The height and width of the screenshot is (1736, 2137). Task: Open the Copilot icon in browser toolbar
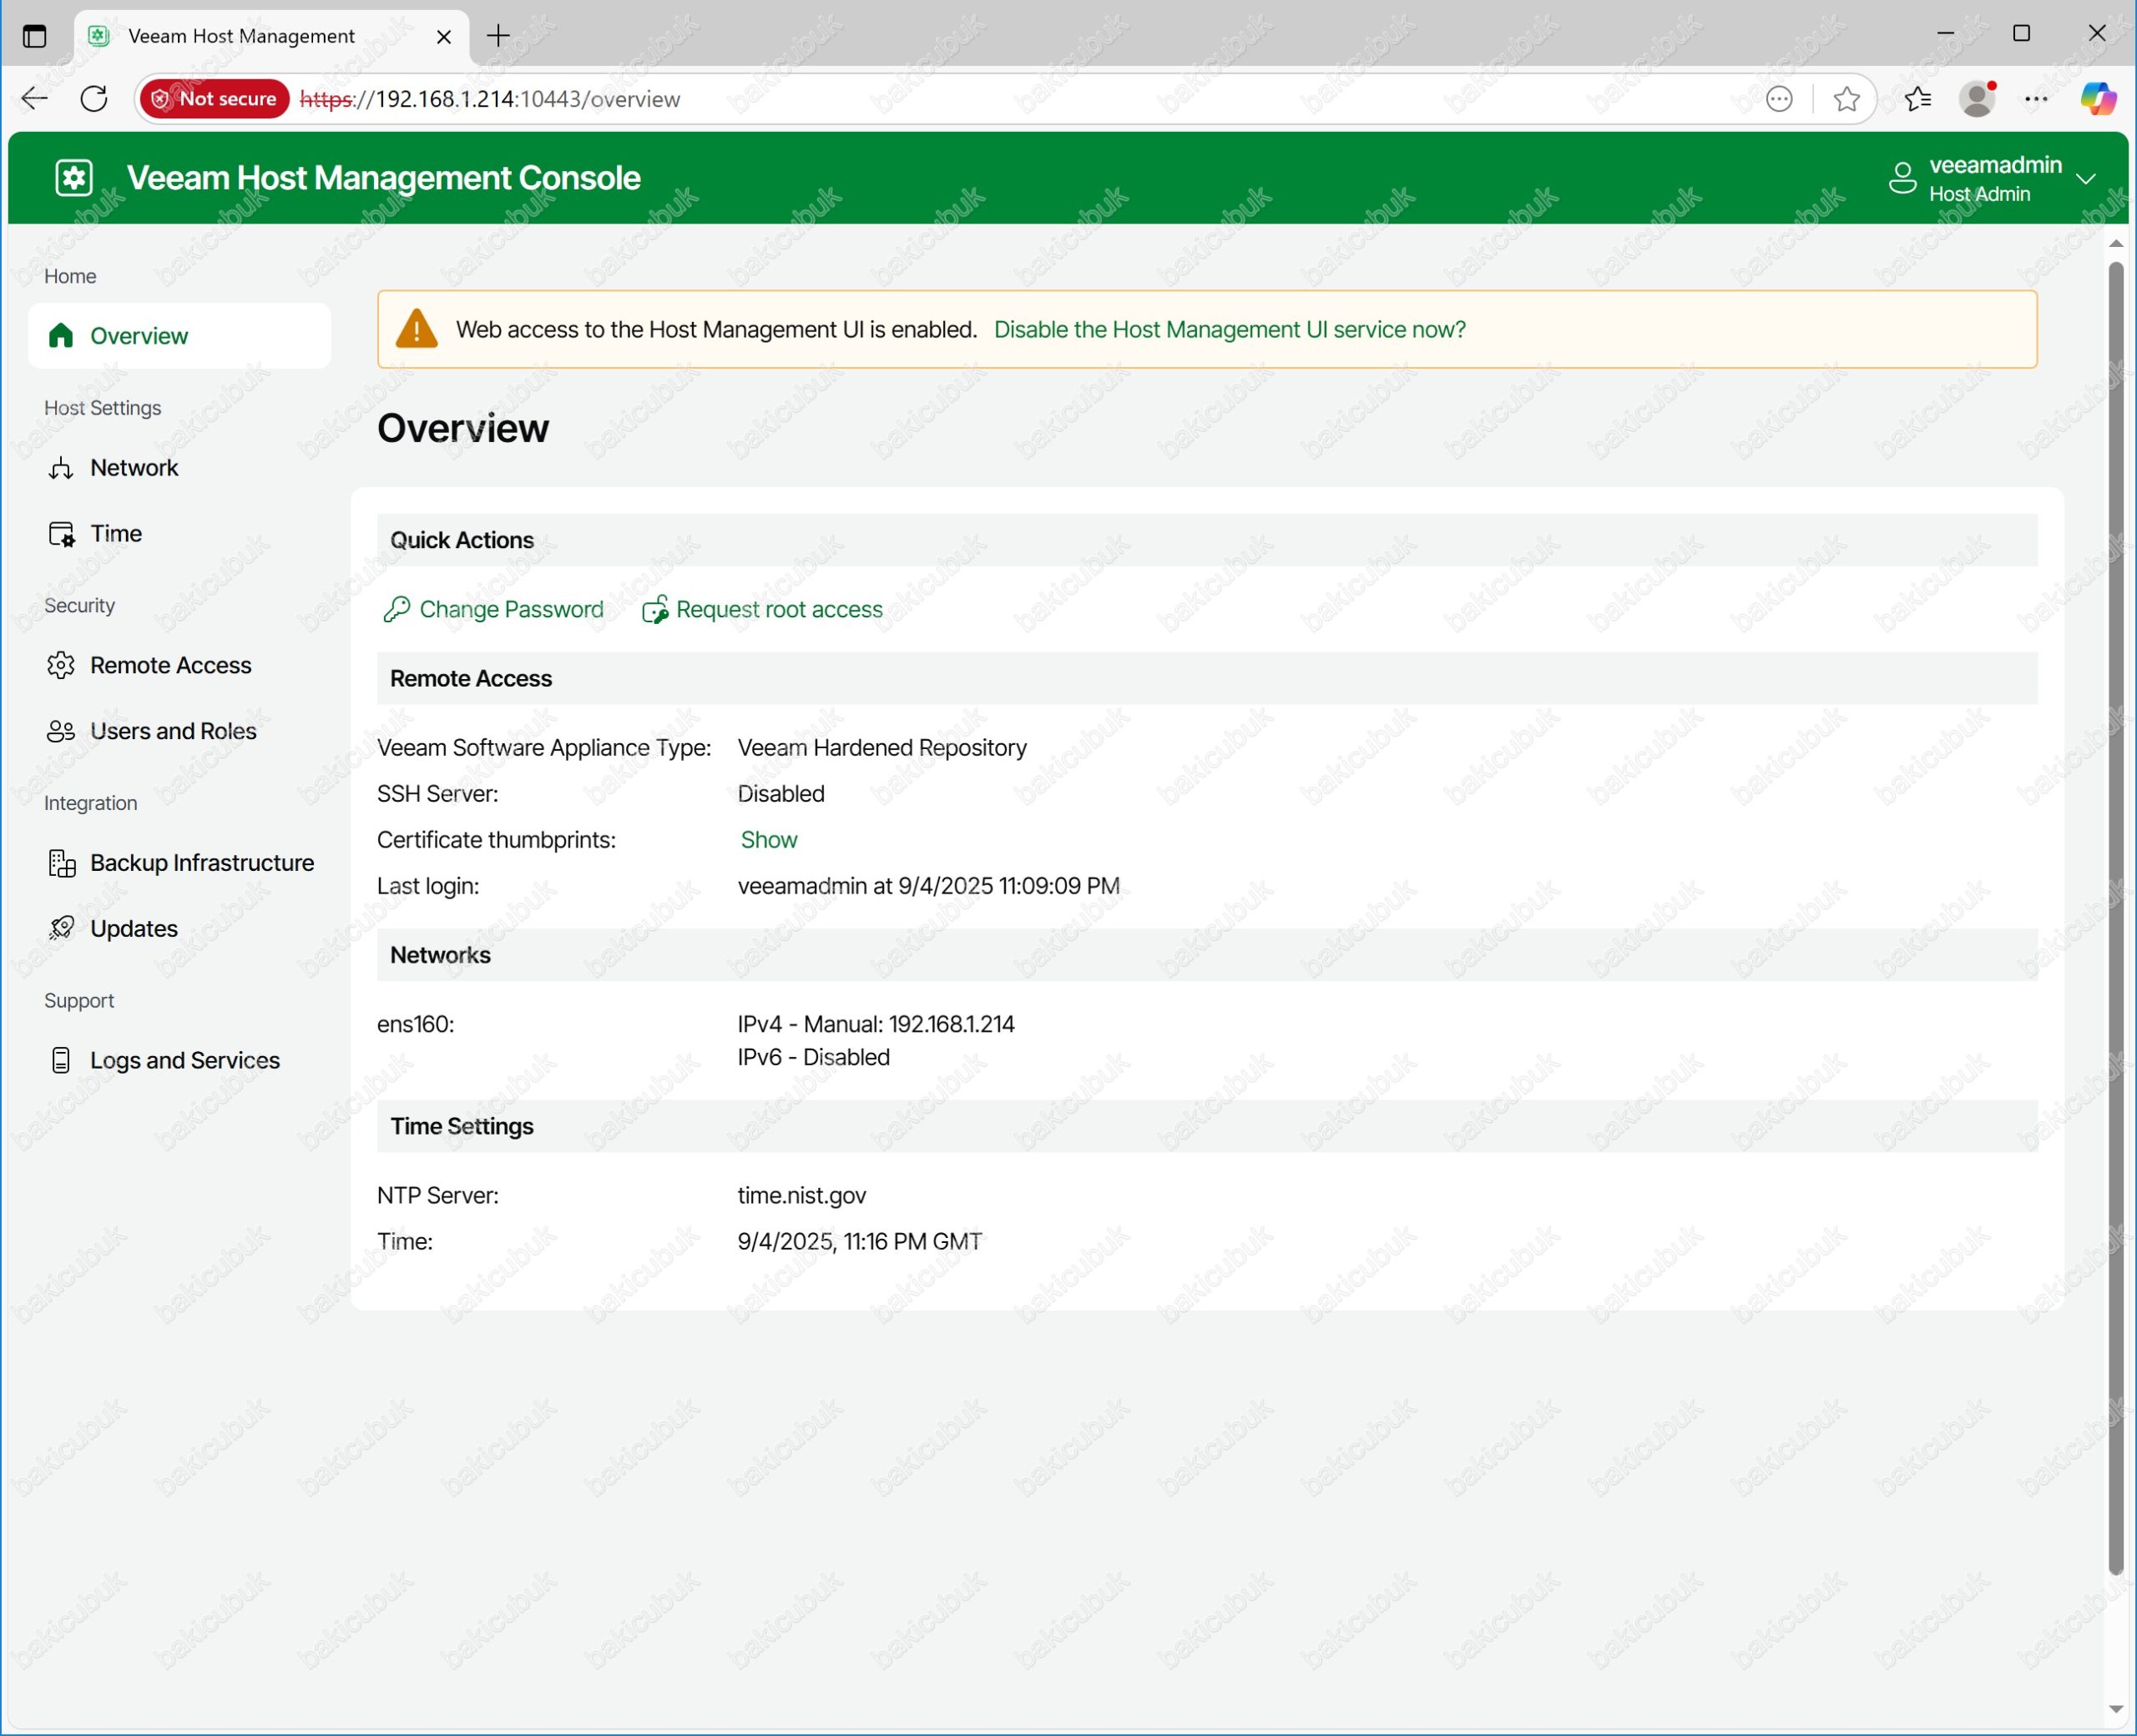[2098, 99]
